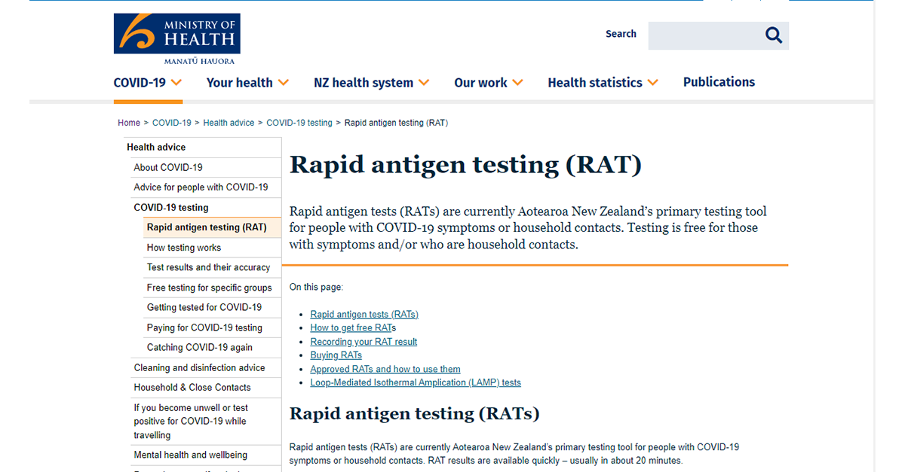Select COVID-19 testing in the sidebar
Screen dimensions: 905x472
171,207
